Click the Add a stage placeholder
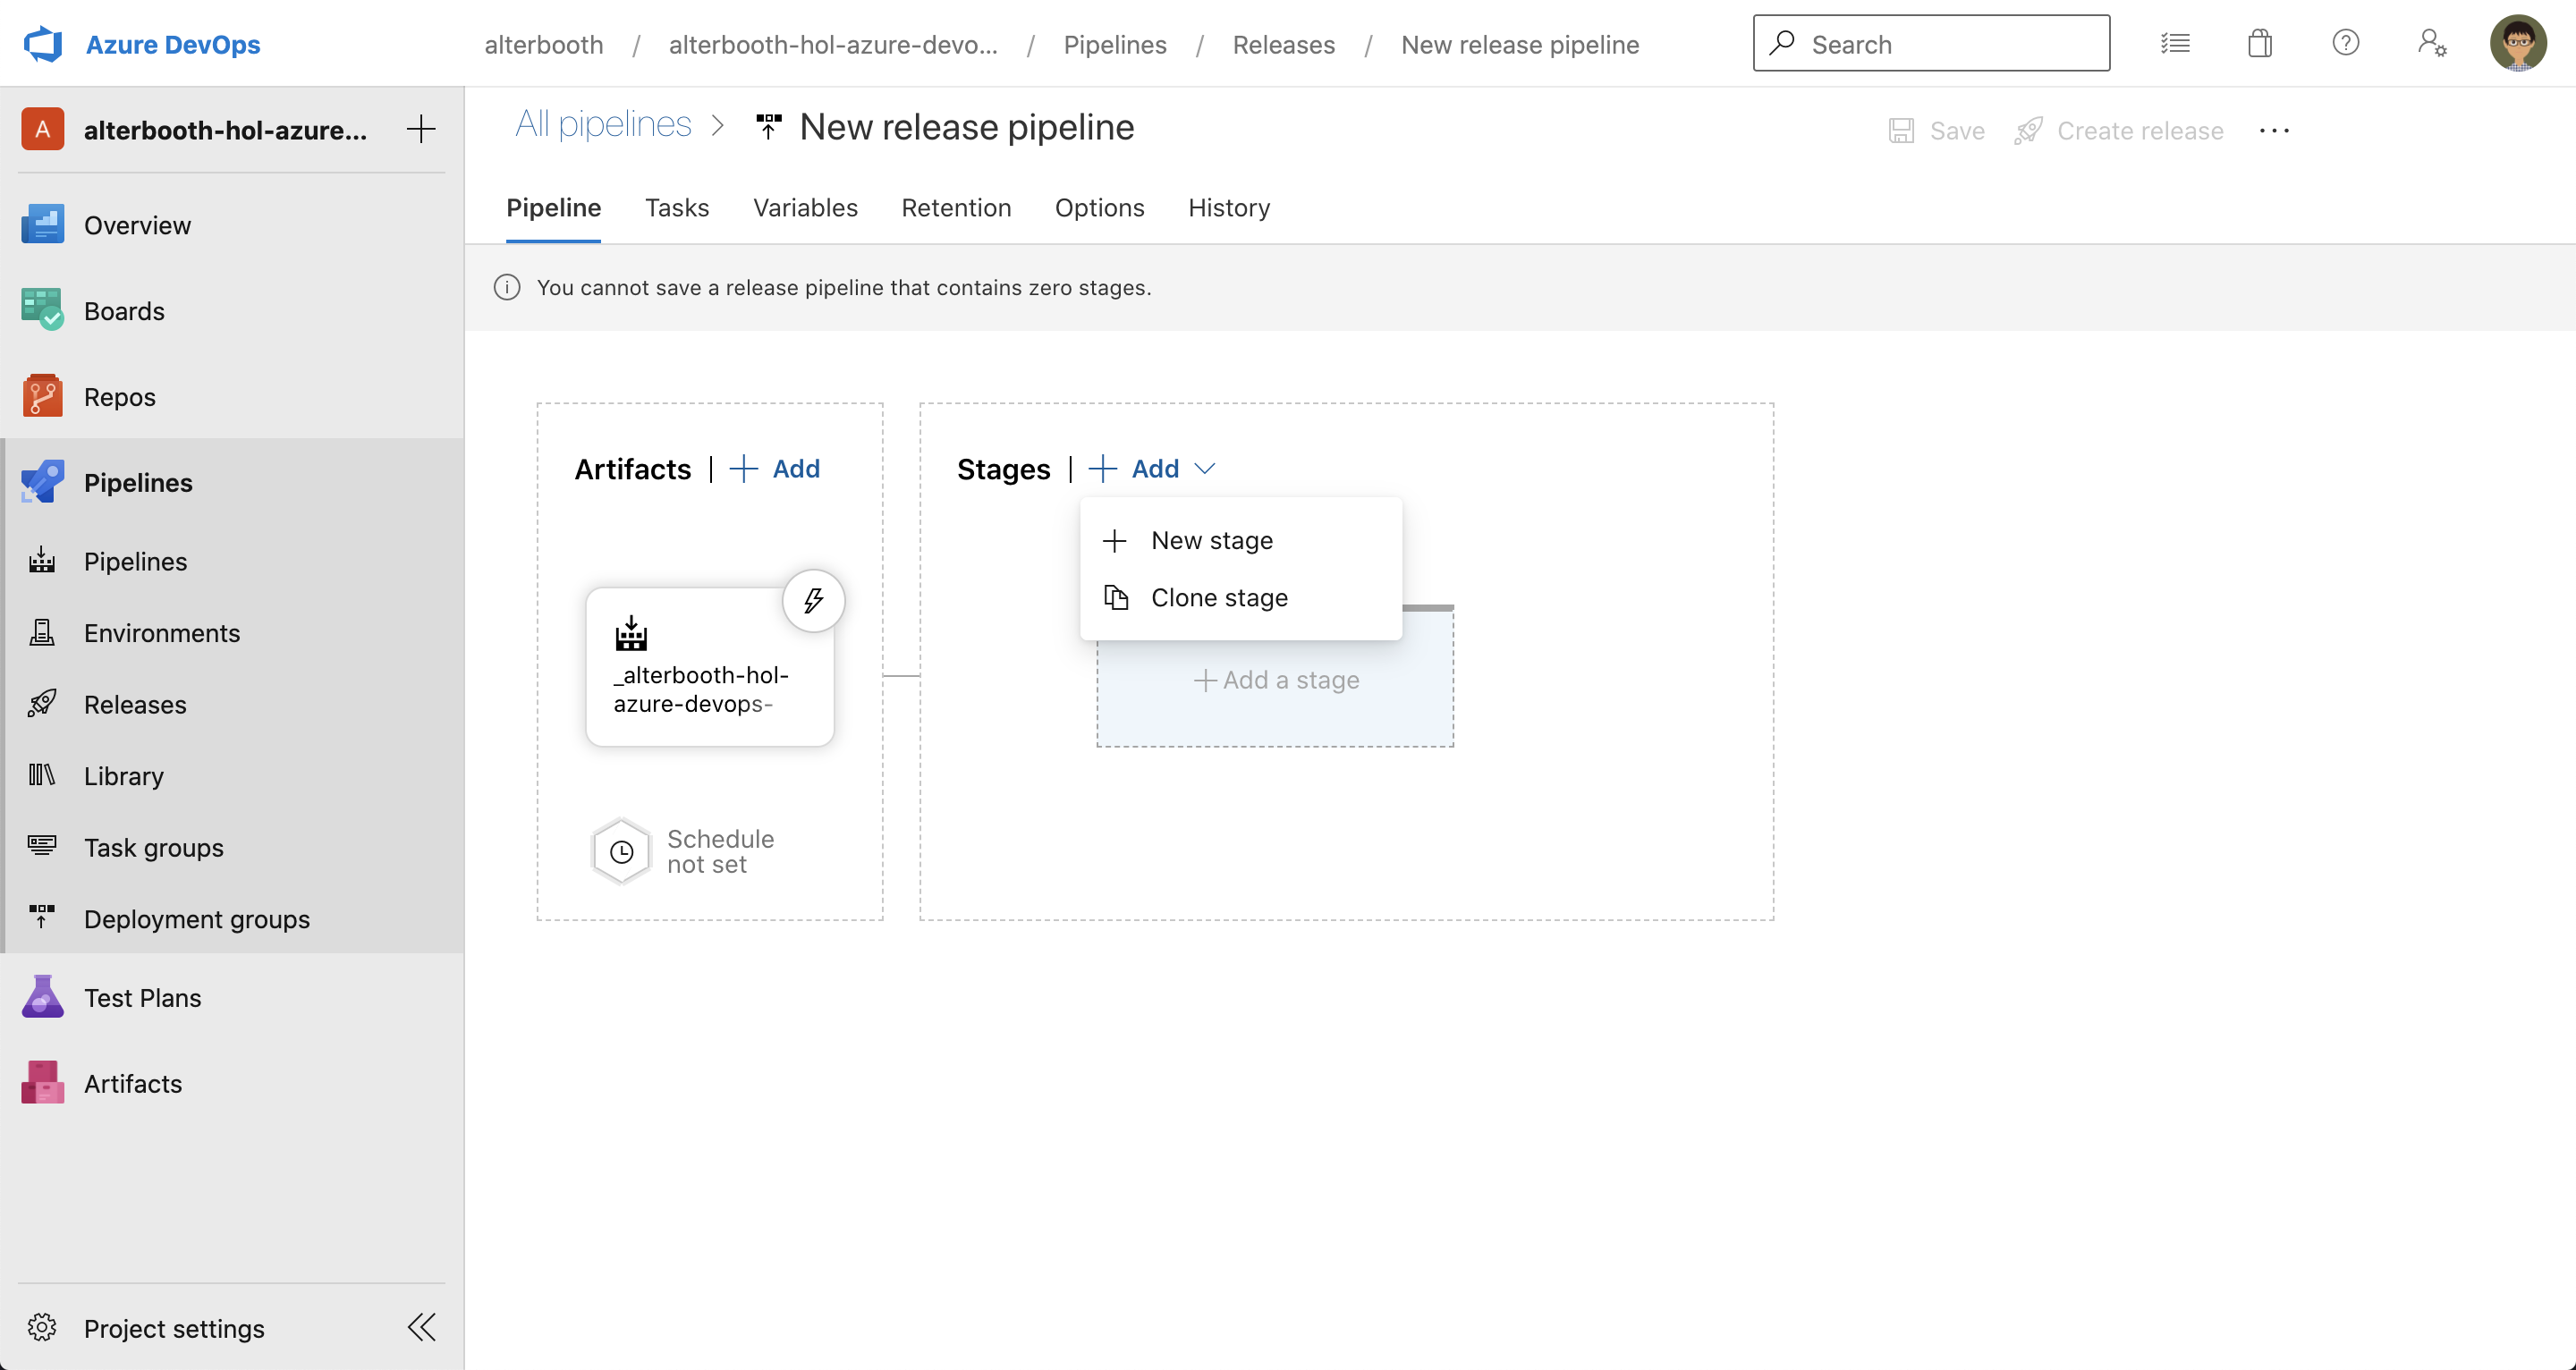Viewport: 2576px width, 1370px height. tap(1275, 680)
